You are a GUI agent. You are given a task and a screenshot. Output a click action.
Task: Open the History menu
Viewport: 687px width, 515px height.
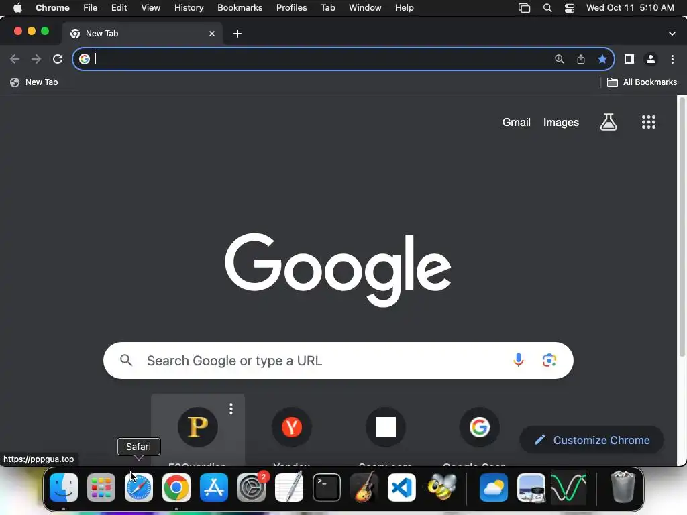189,8
